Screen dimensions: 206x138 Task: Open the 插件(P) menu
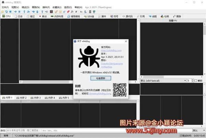tap(46, 7)
